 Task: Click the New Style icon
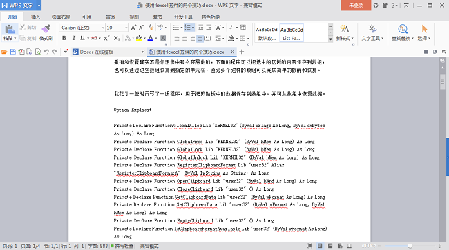click(x=345, y=29)
